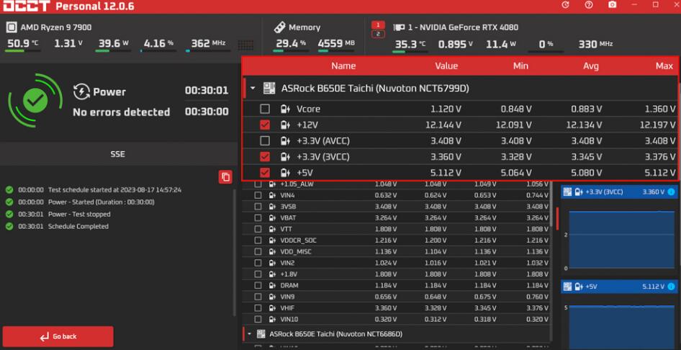
Task: Select the +5V graph header
Action: [619, 287]
